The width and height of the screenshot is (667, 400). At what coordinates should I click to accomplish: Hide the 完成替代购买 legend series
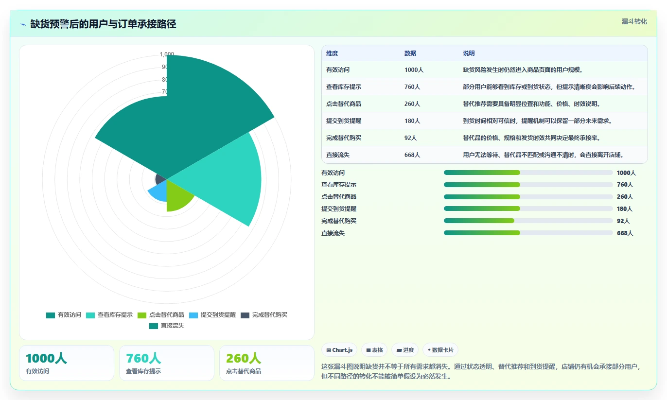pos(264,315)
